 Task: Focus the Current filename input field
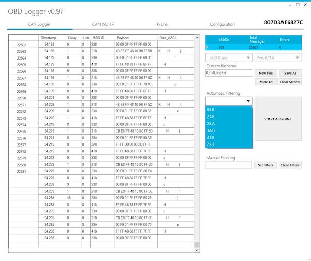[x=229, y=73]
